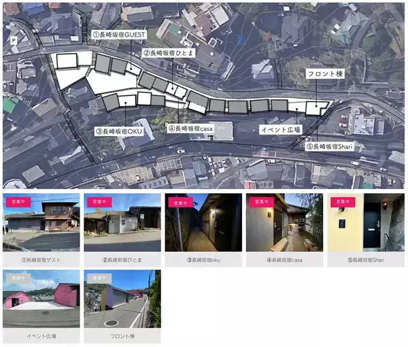Open the イベント広場 pink buildings photo
408x347 pixels.
pyautogui.click(x=41, y=299)
